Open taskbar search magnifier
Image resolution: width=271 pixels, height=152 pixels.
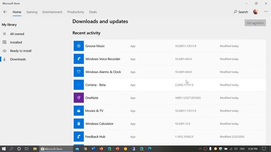tap(11, 149)
